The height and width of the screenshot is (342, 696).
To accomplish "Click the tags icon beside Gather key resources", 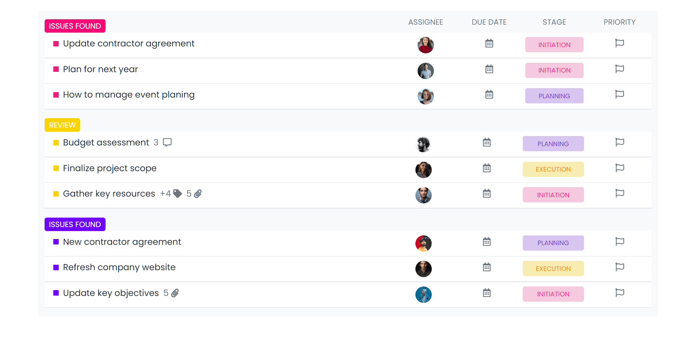I will pyautogui.click(x=177, y=194).
